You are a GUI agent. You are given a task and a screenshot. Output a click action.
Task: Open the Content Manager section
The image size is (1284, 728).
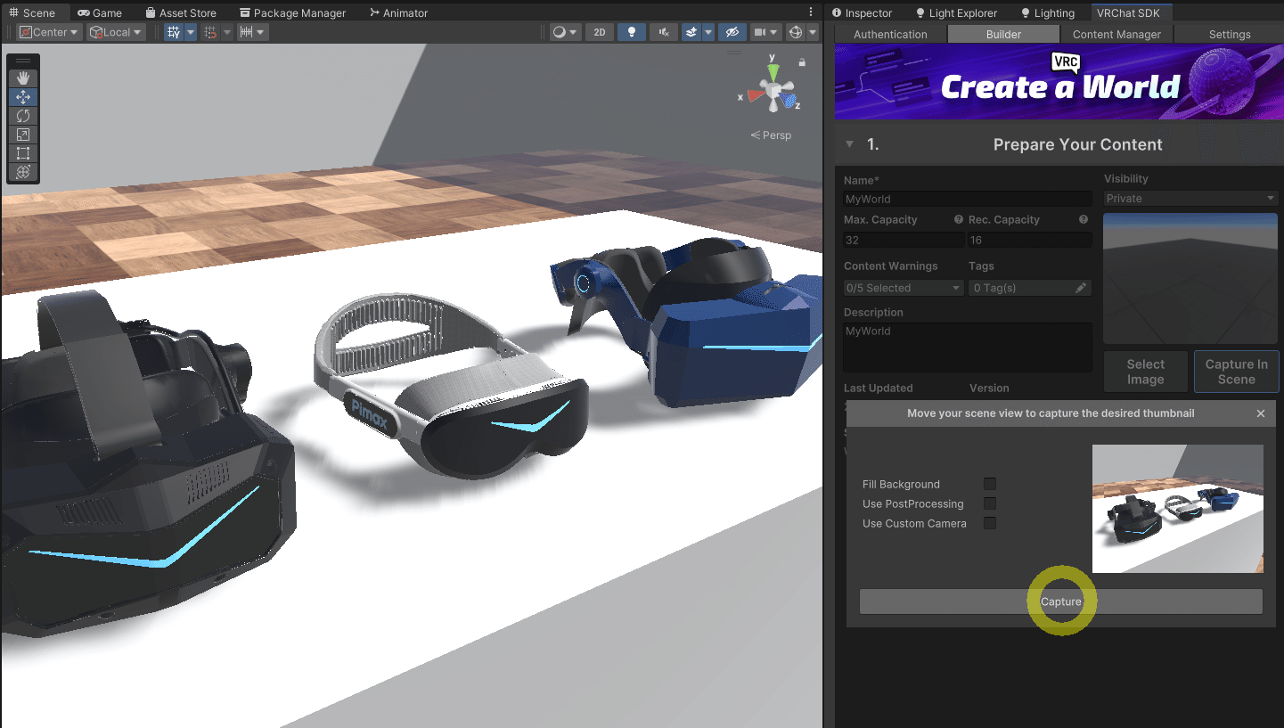[1116, 34]
